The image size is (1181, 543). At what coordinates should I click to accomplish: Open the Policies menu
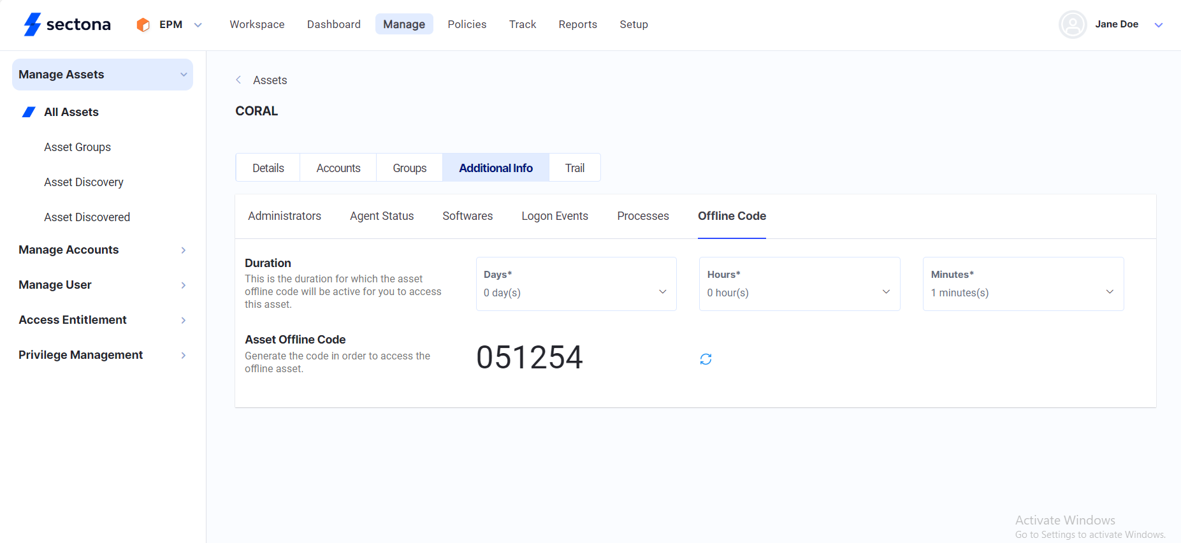[x=467, y=24]
